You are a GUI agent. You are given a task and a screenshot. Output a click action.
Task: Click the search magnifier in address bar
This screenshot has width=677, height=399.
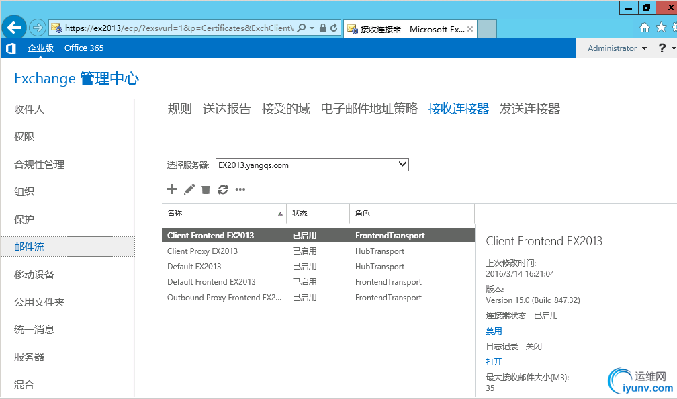(x=302, y=28)
